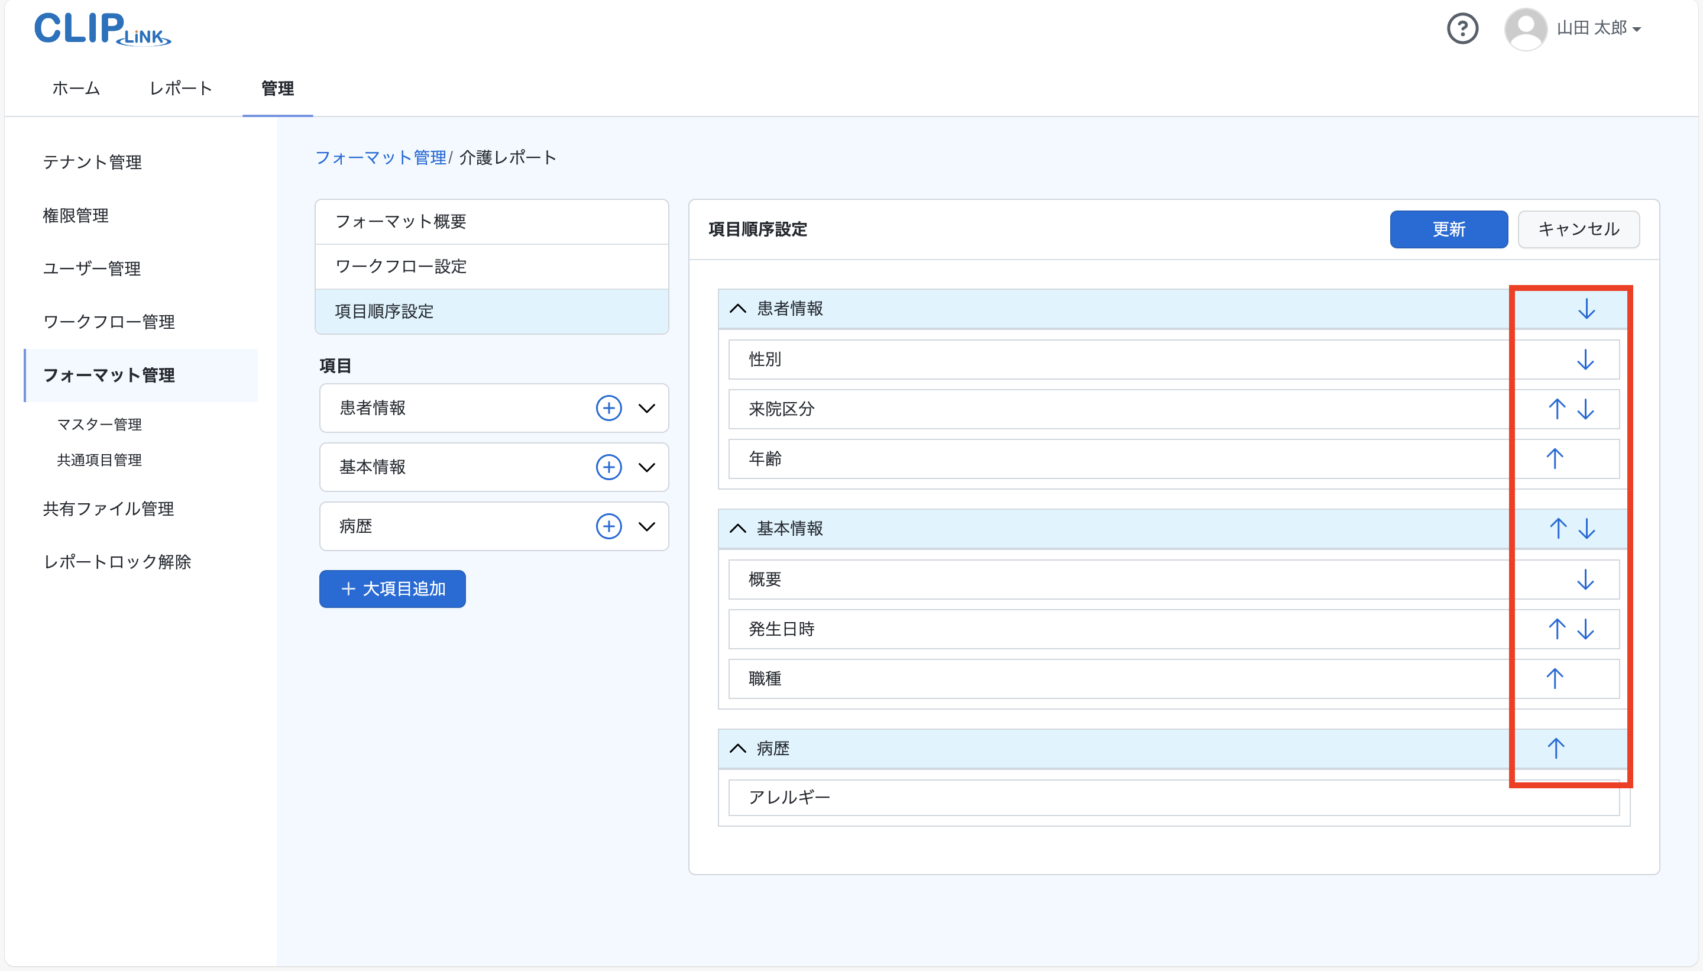Click plus icon next to 患者情報
The height and width of the screenshot is (971, 1703).
pyautogui.click(x=608, y=408)
